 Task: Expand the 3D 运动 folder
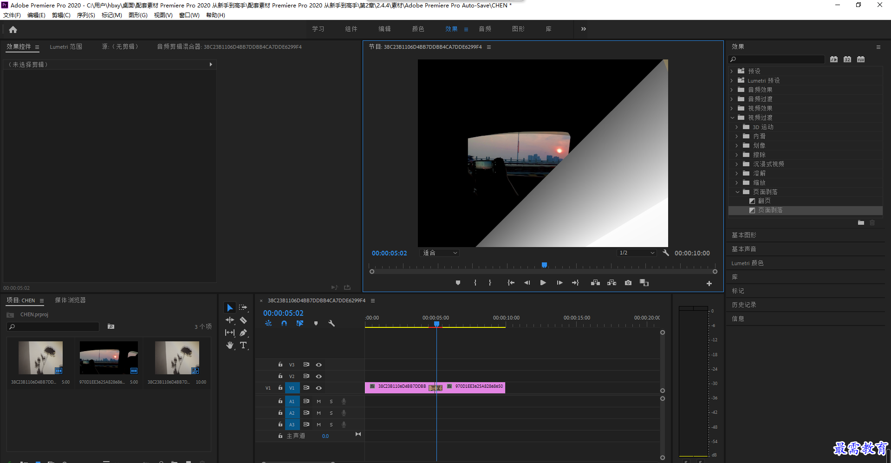click(x=737, y=127)
